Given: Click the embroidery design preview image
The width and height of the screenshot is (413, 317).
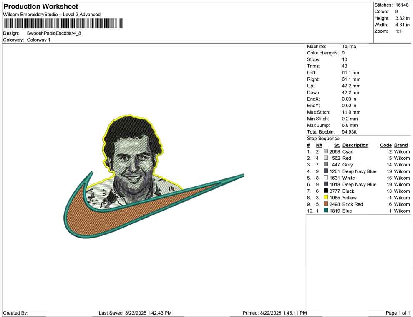Looking at the screenshot, I should [154, 177].
